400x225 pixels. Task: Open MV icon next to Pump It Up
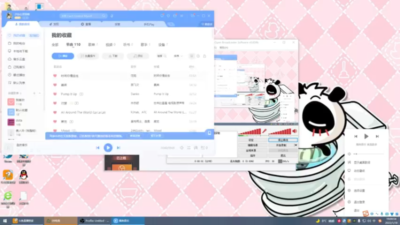81,94
